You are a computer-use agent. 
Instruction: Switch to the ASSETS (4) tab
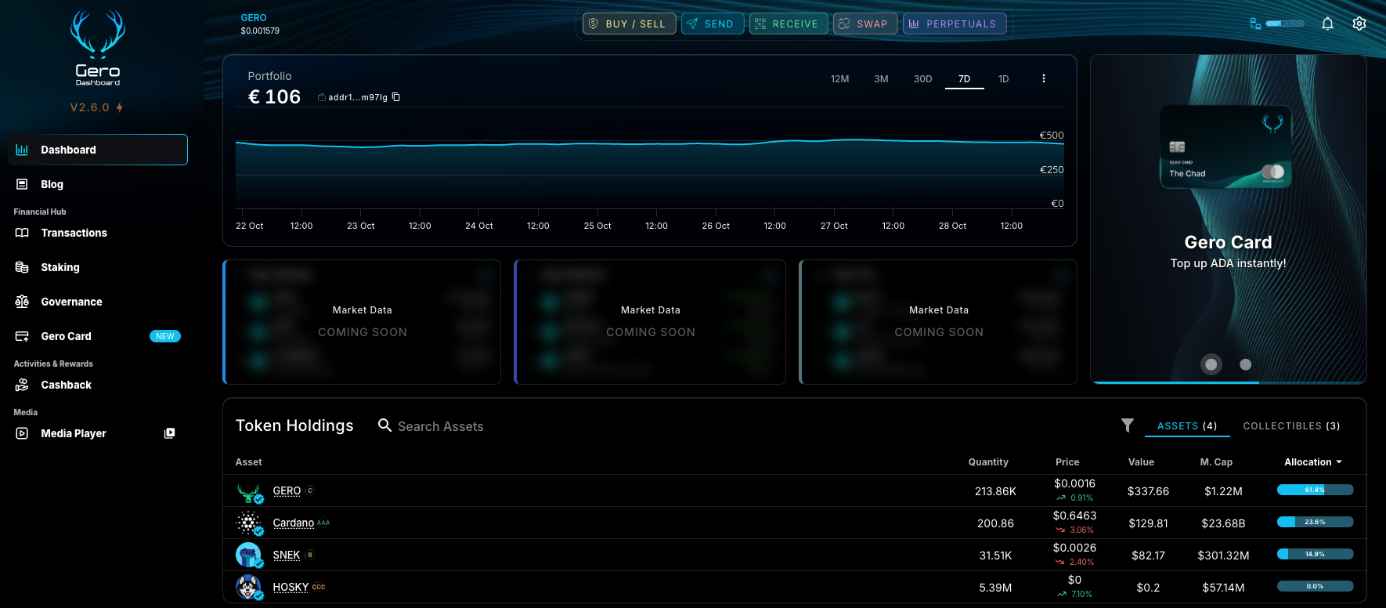pos(1187,425)
